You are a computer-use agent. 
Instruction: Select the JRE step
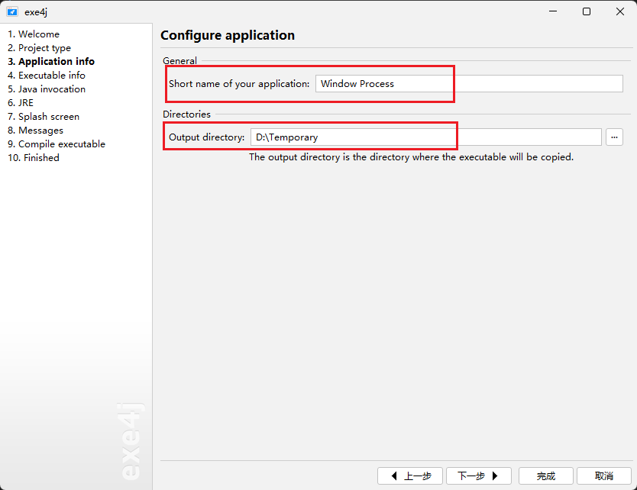point(21,103)
